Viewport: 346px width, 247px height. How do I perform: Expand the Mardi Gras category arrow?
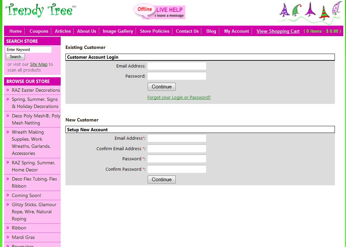(8, 237)
